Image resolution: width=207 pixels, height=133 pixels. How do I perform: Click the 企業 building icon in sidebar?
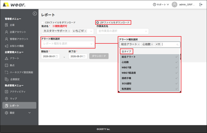click(6, 25)
